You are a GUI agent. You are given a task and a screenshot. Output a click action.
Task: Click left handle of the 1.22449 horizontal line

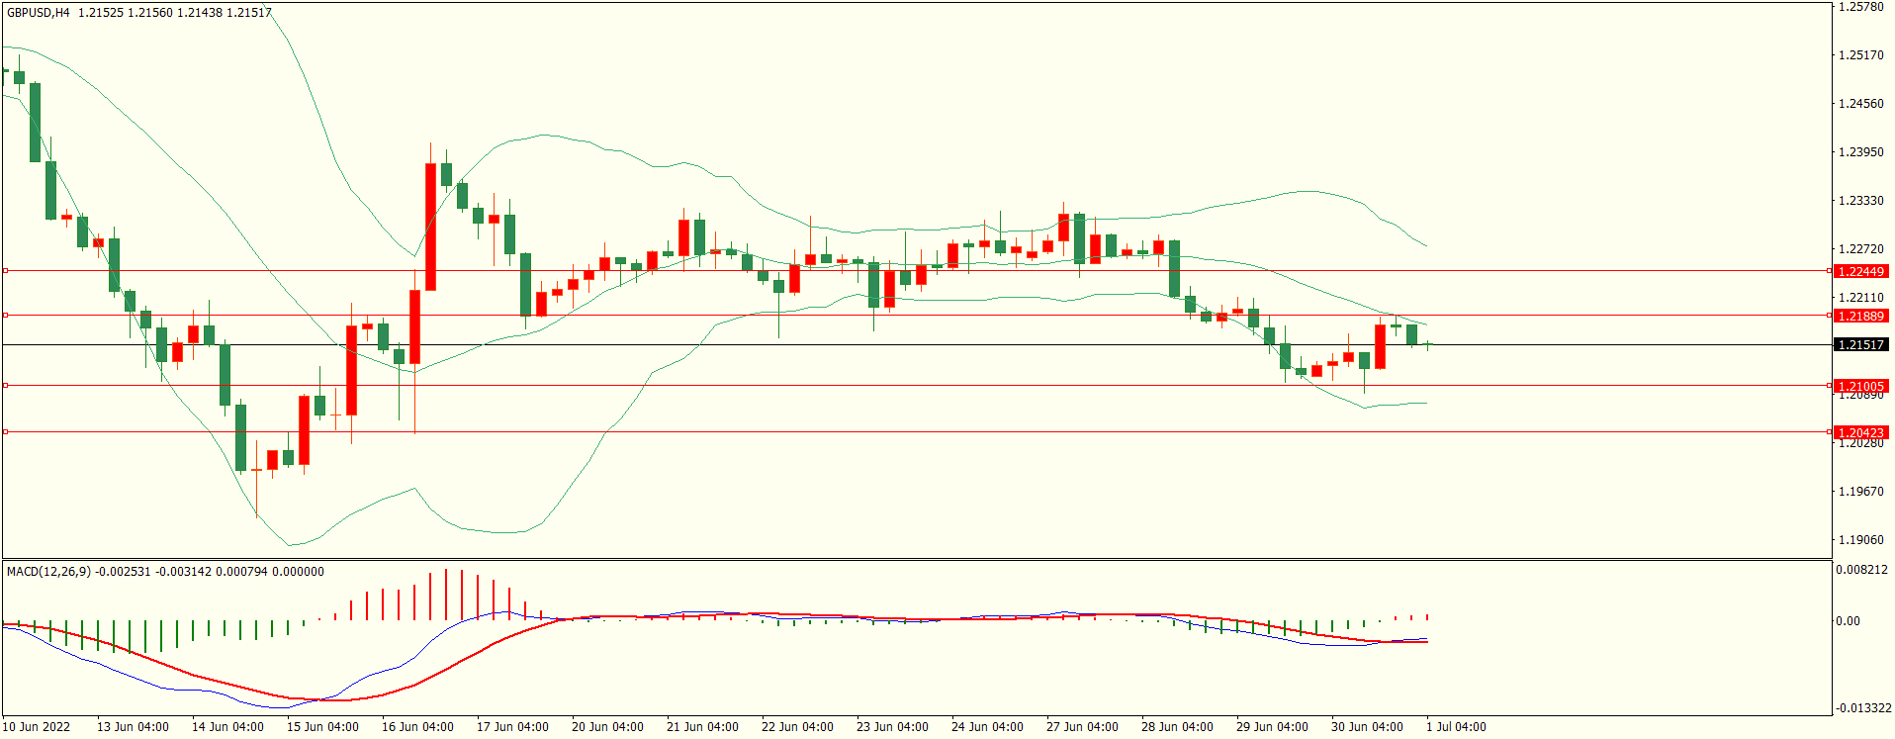(x=5, y=270)
